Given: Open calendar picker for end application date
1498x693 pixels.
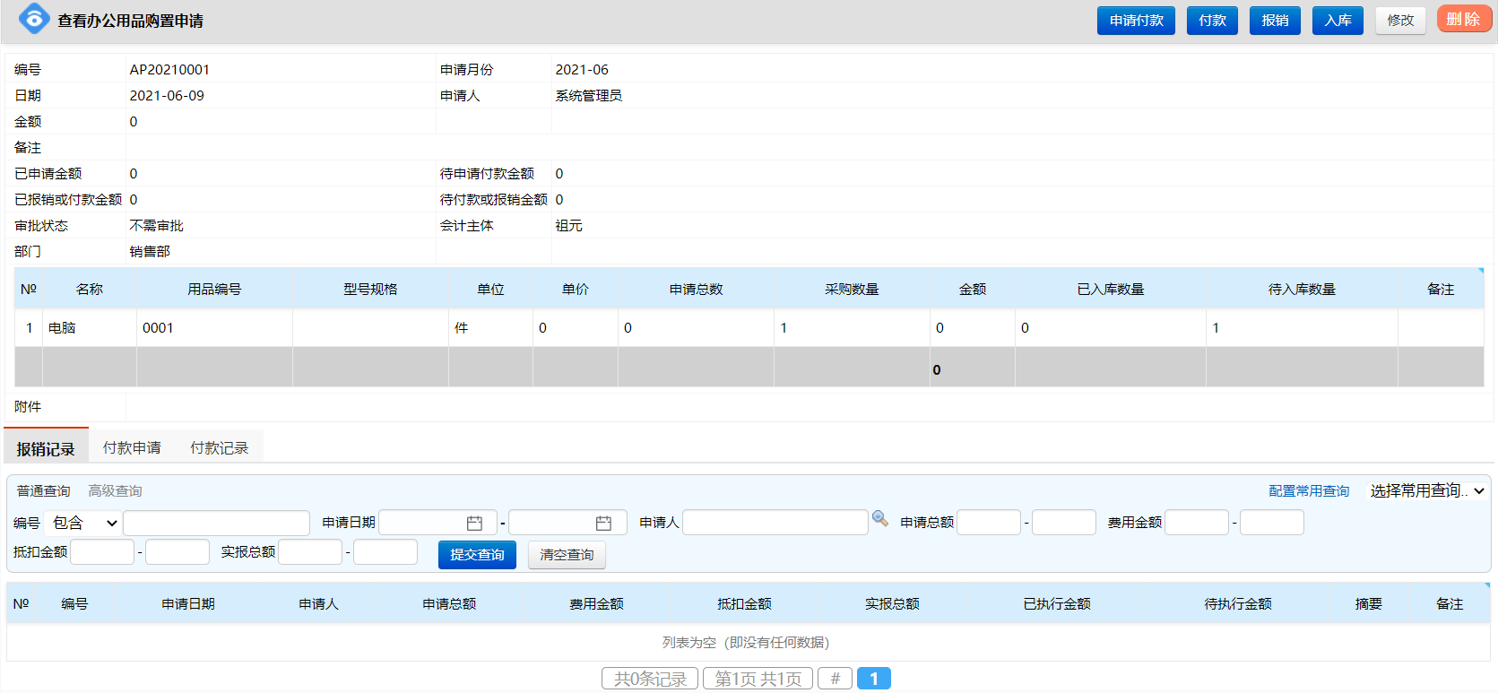Looking at the screenshot, I should pos(603,523).
